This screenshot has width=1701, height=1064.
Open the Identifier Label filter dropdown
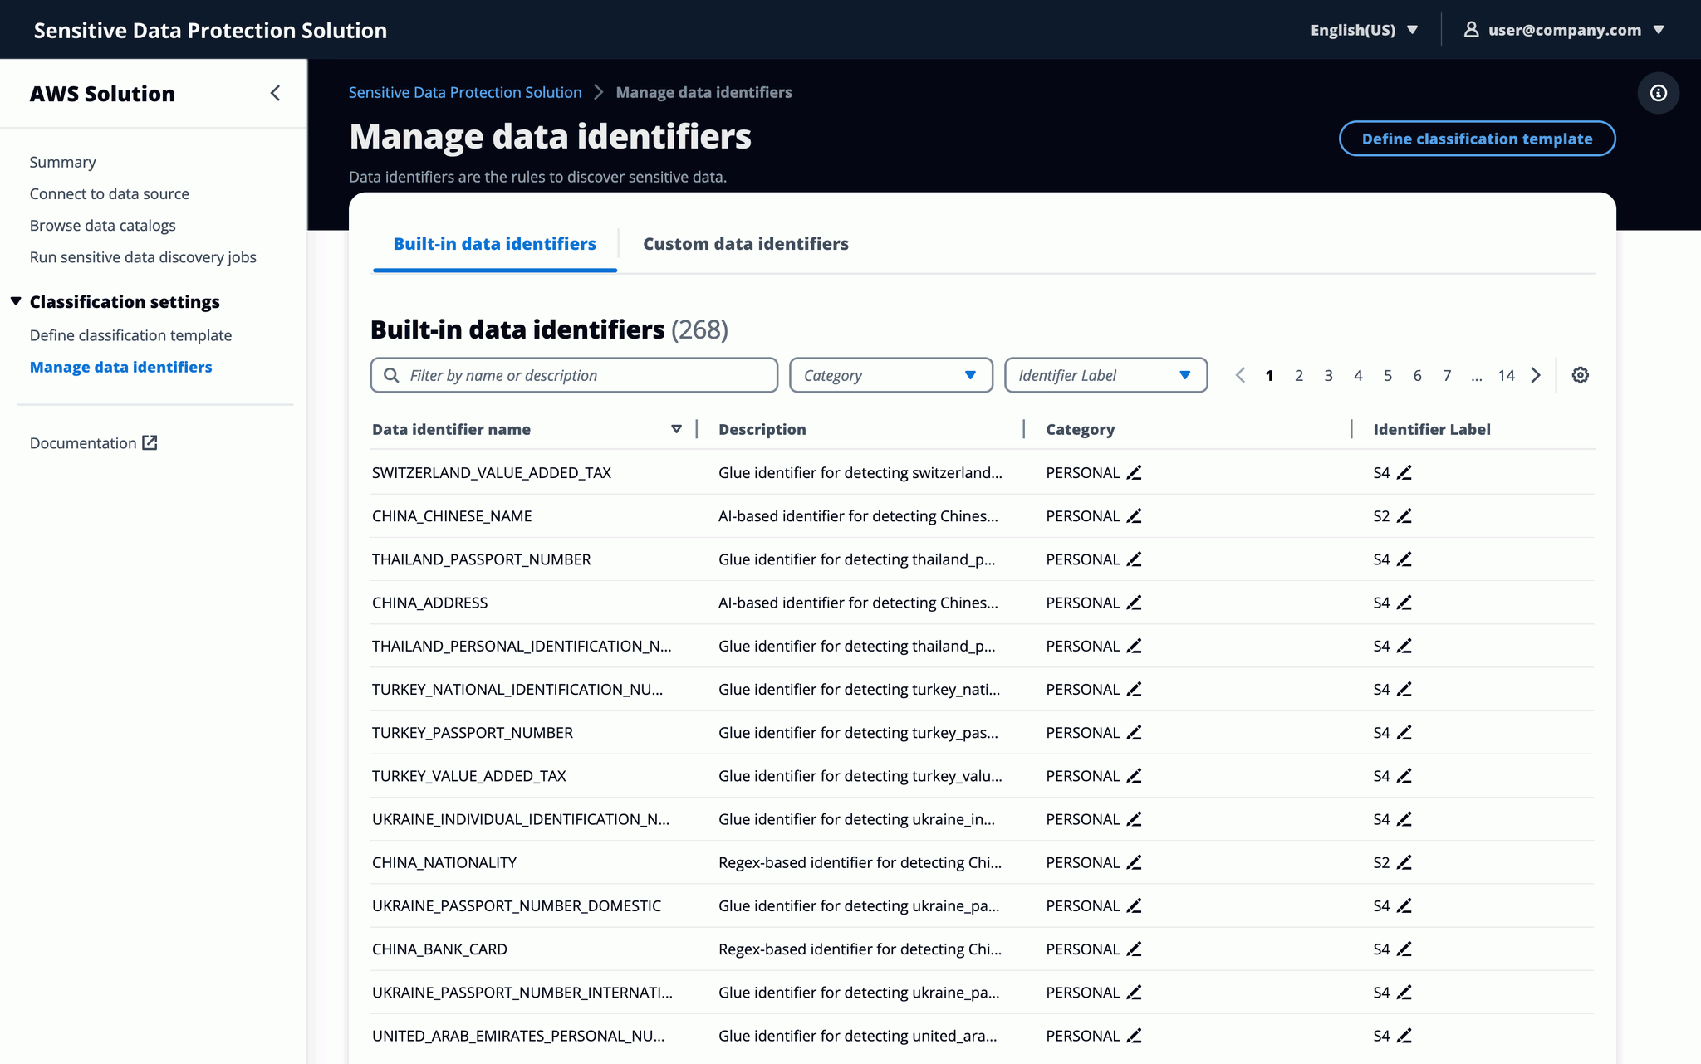(1105, 375)
